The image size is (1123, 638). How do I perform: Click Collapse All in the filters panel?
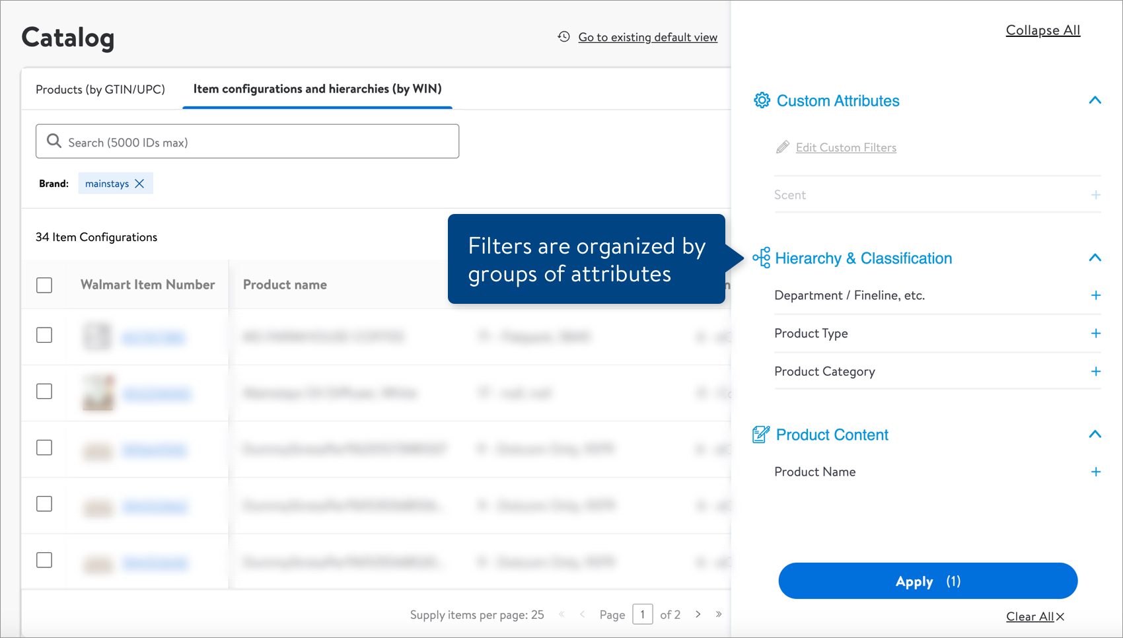1042,30
